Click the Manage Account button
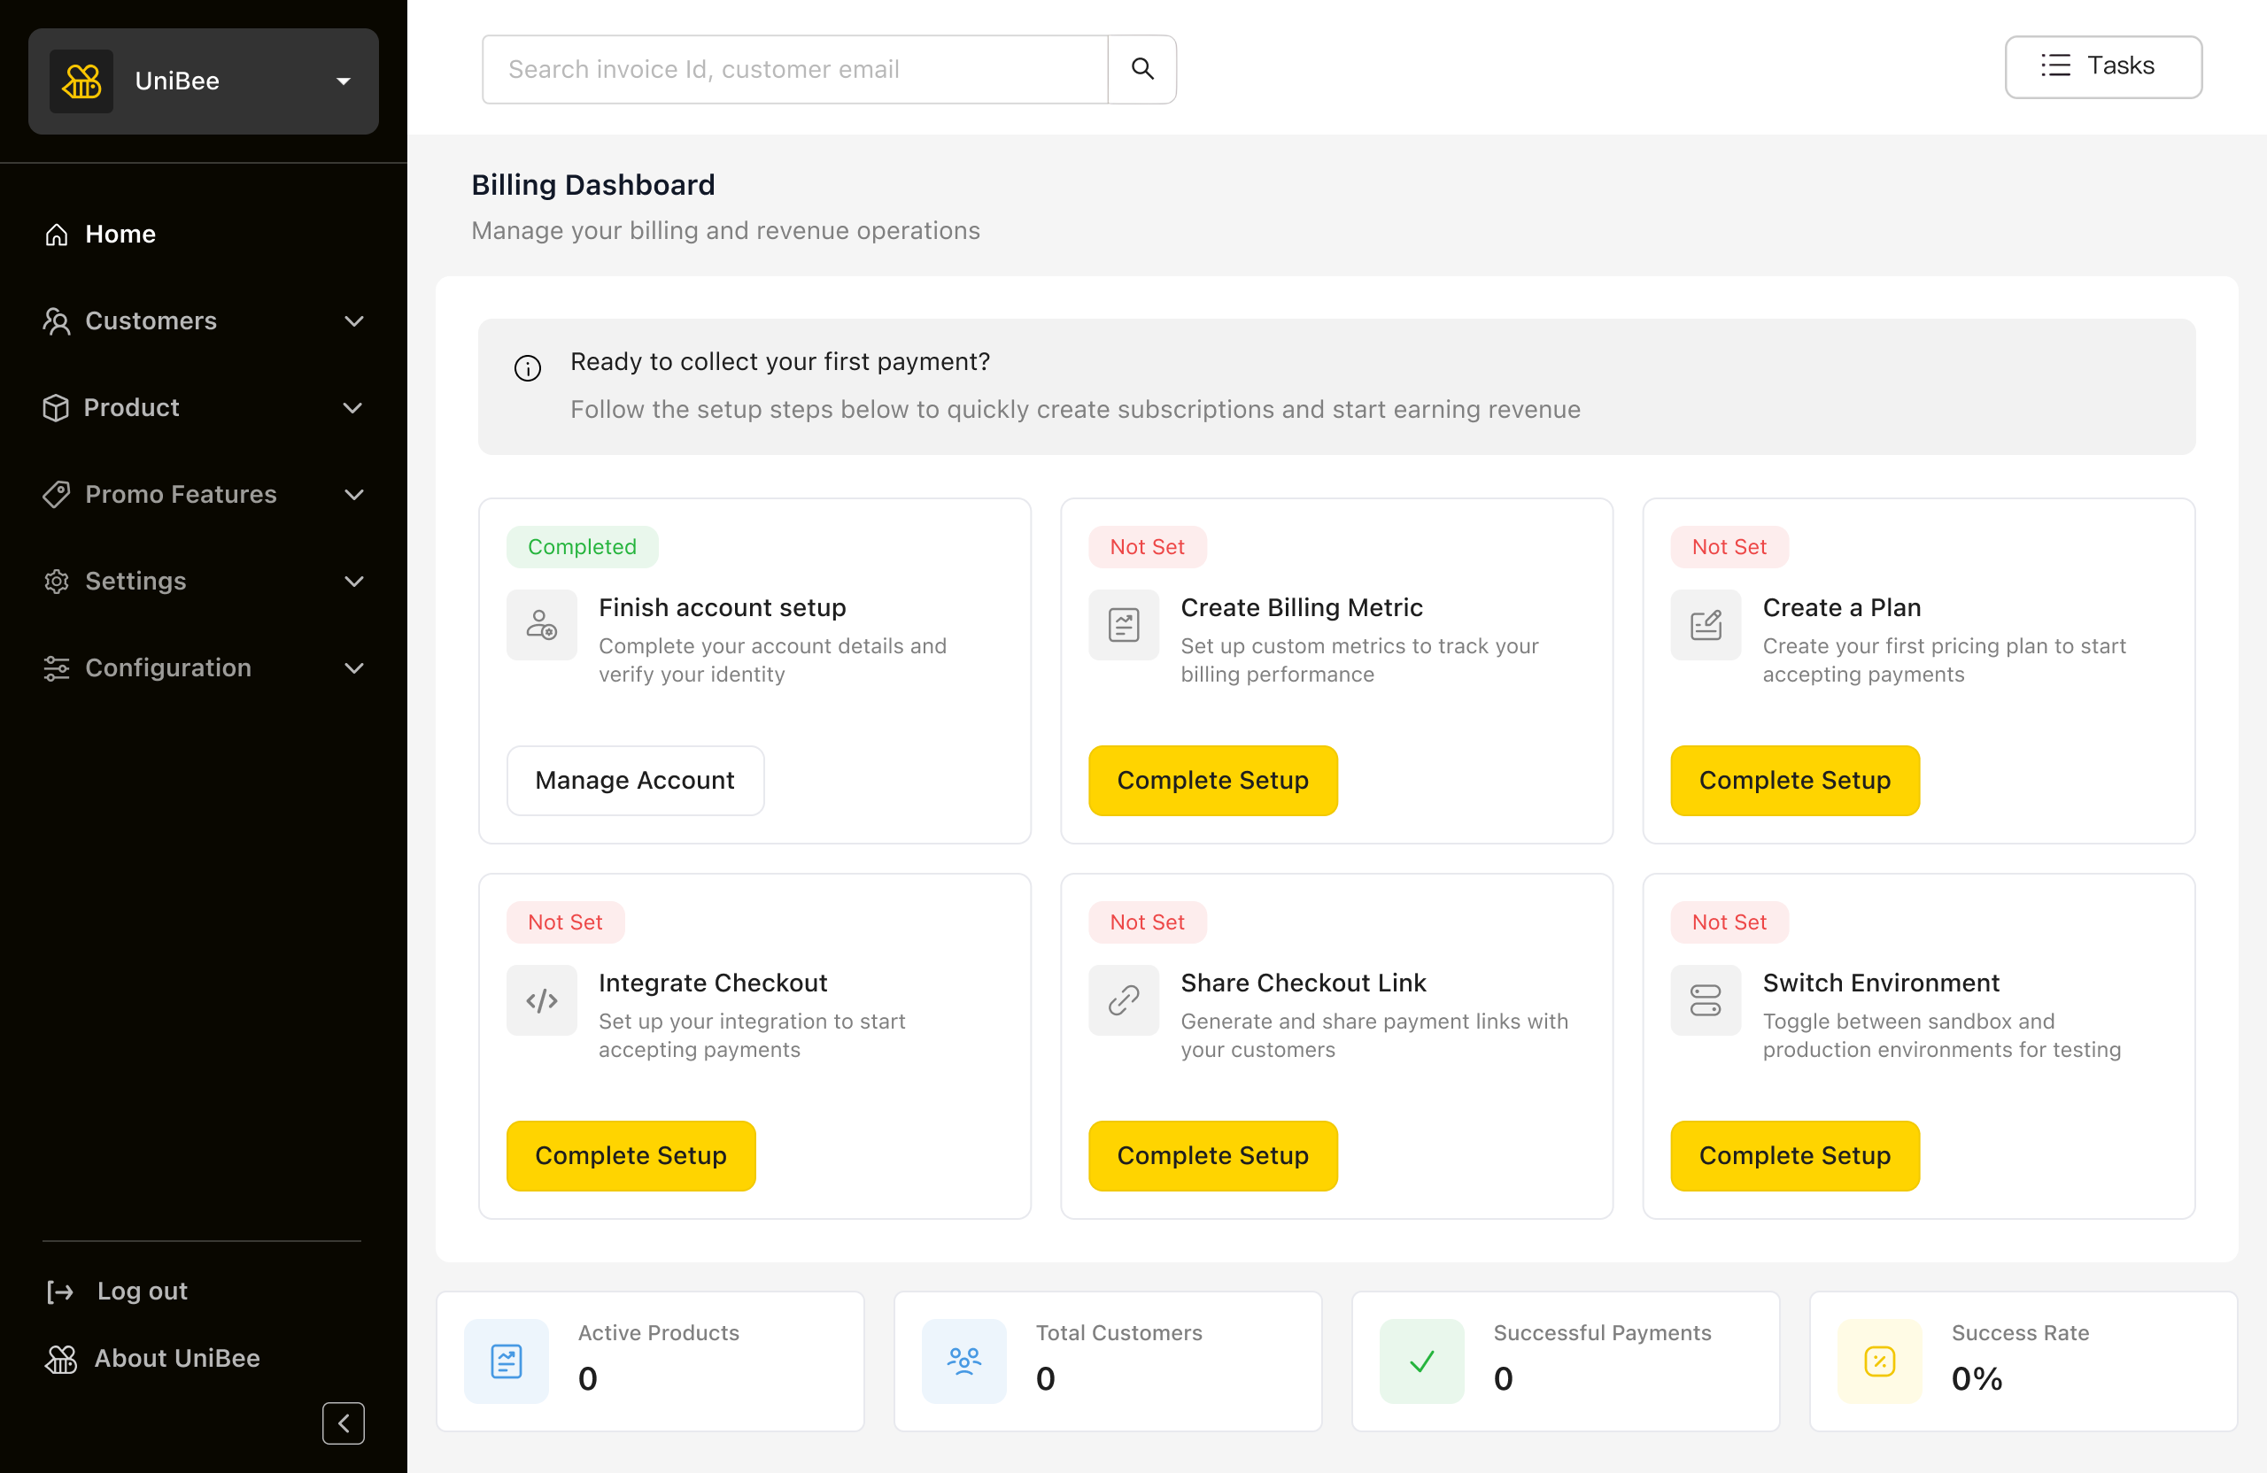 (634, 780)
